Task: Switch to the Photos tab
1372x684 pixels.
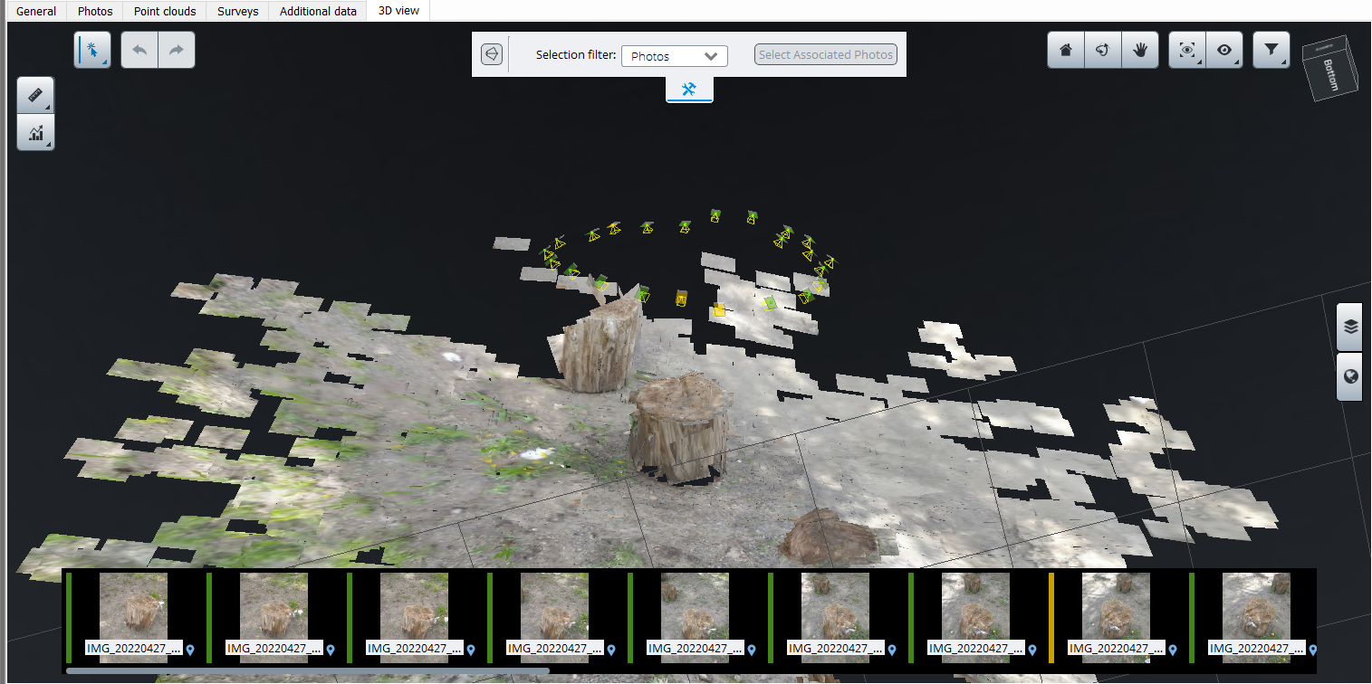Action: pos(95,12)
